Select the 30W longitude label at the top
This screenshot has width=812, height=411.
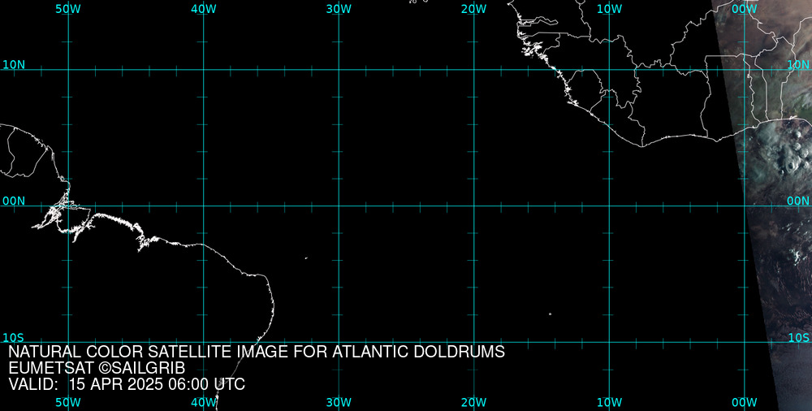click(339, 9)
